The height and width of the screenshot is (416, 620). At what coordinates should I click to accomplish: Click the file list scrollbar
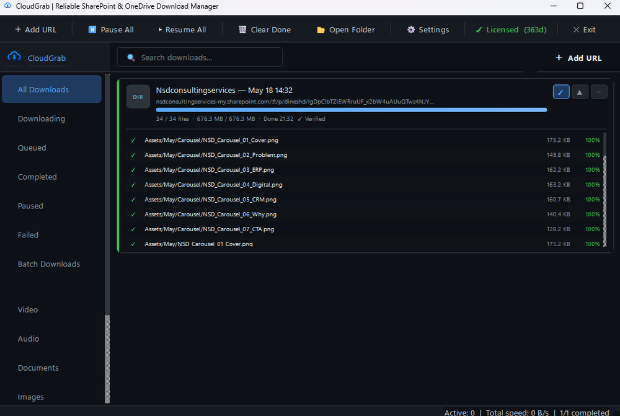(x=604, y=190)
